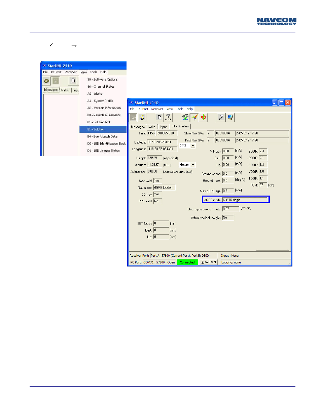This screenshot has height=415, width=321.
Task: Switch to Messages tab in front window
Action: pyautogui.click(x=138, y=127)
